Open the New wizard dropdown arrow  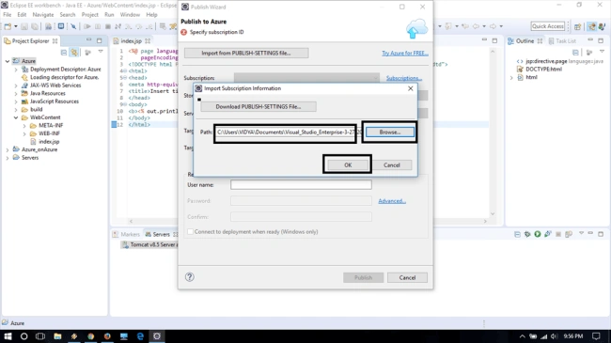pyautogui.click(x=16, y=26)
